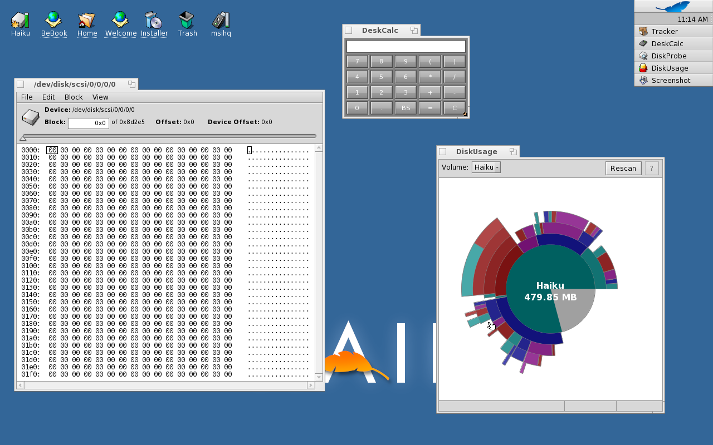The height and width of the screenshot is (445, 713).
Task: Click DiskProbe vertical scrollbar down arrow
Action: tap(319, 377)
